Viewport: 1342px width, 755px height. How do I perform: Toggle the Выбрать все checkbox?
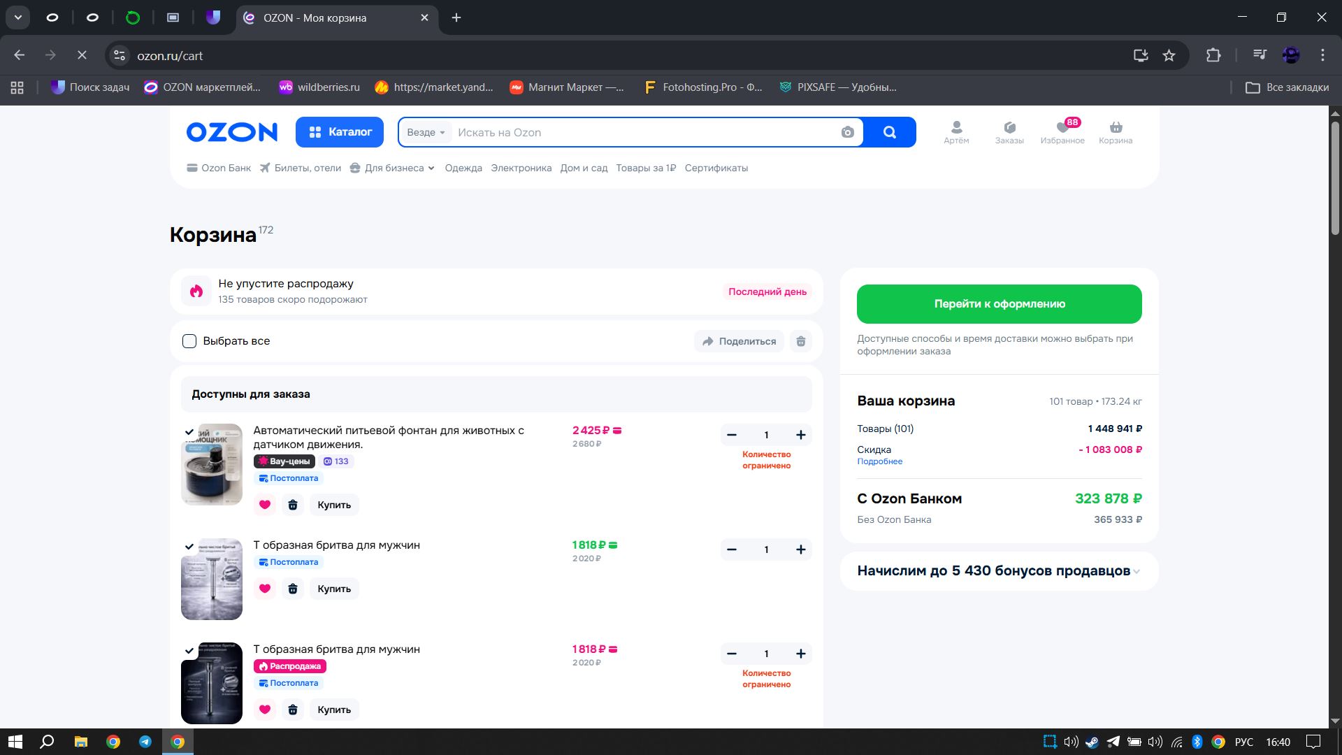[189, 341]
